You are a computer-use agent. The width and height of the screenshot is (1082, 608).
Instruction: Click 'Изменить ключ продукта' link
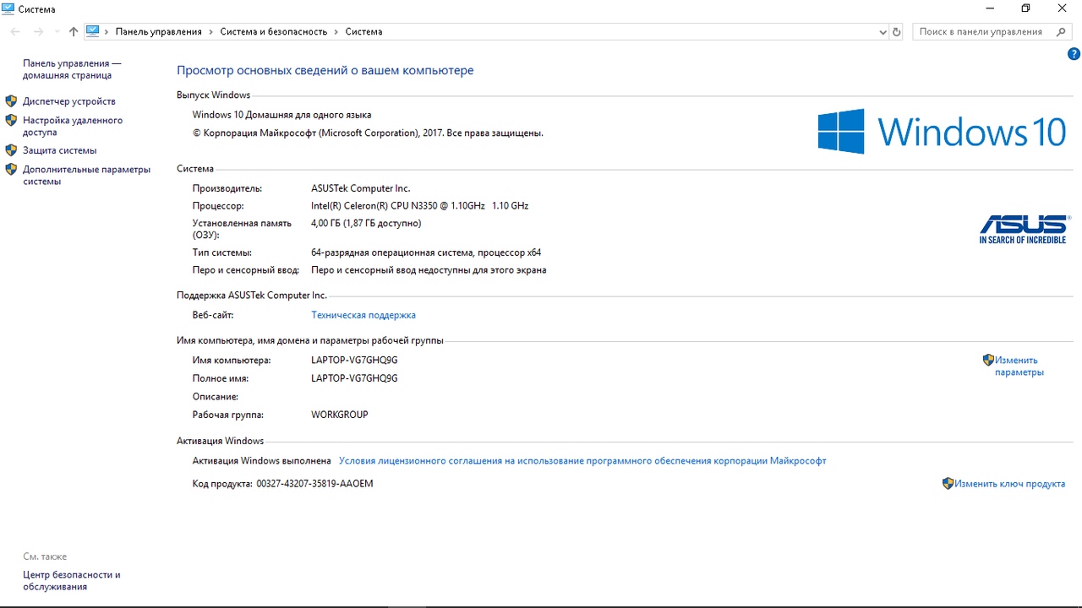1009,484
